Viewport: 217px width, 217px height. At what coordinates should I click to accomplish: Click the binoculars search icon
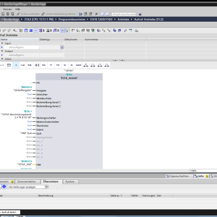click(140, 14)
